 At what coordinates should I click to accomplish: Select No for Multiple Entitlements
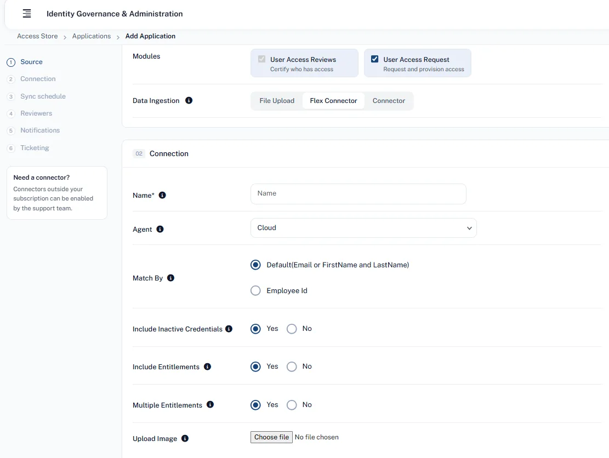click(292, 405)
